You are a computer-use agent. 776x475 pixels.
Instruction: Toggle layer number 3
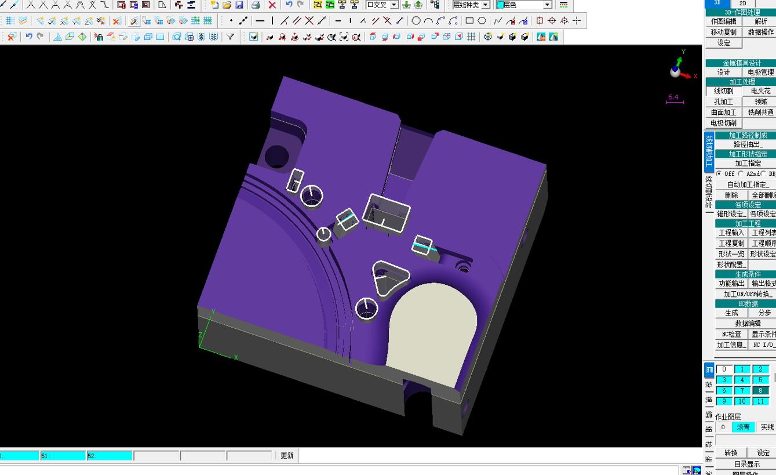pyautogui.click(x=724, y=380)
